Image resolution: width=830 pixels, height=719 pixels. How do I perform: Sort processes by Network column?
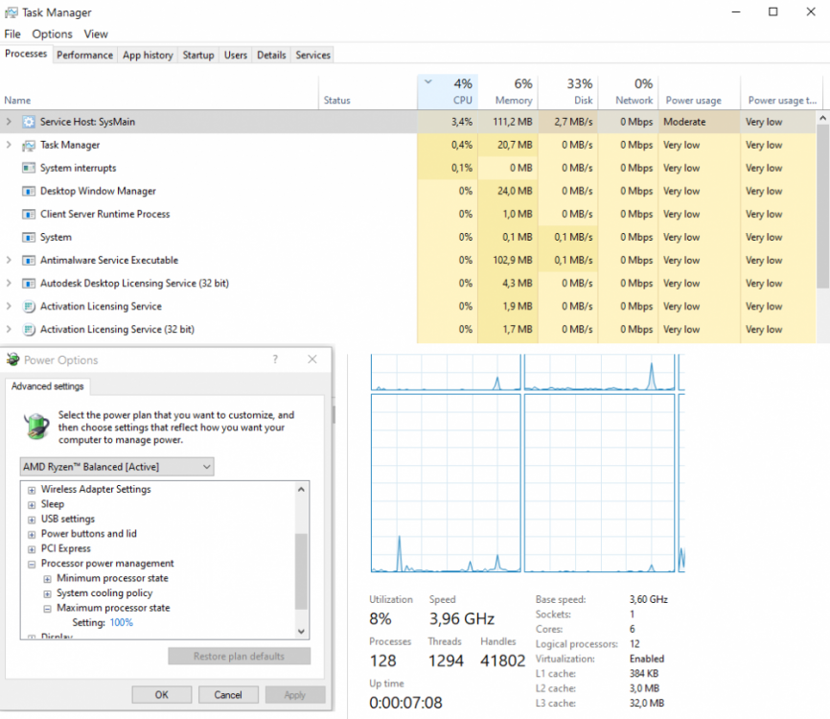pos(629,92)
